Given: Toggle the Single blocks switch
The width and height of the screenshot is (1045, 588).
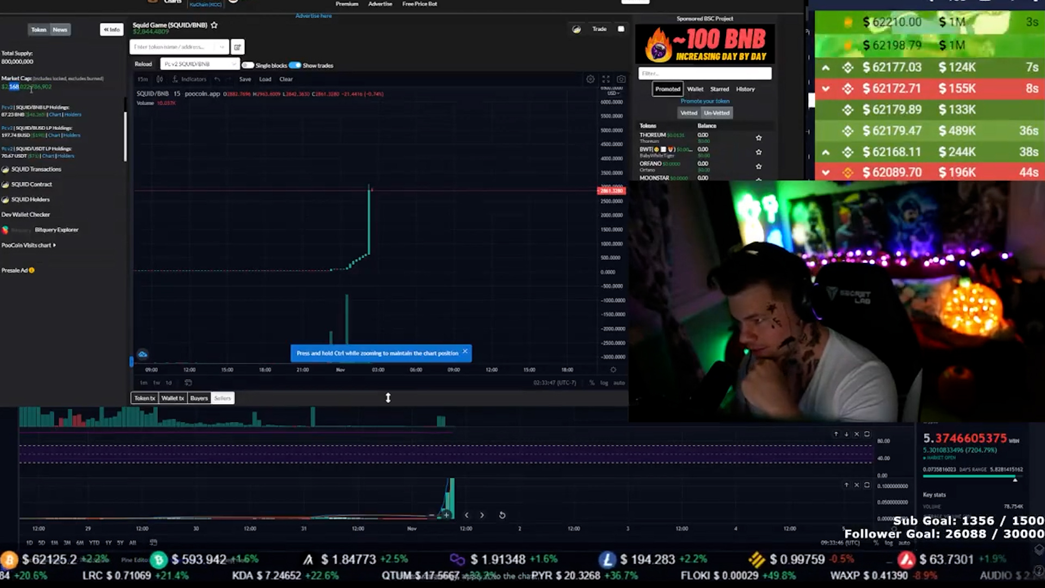Looking at the screenshot, I should pyautogui.click(x=248, y=65).
